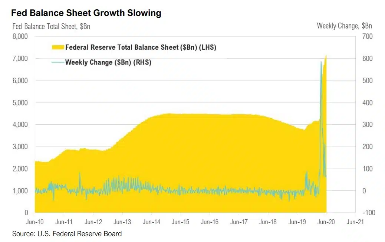Select the Jun-18 x-axis label
The height and width of the screenshot is (242, 385).
tap(268, 222)
